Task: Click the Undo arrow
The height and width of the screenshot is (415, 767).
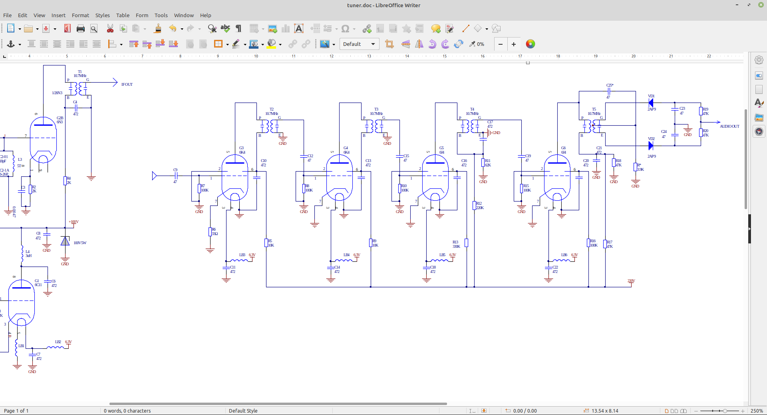Action: point(173,28)
